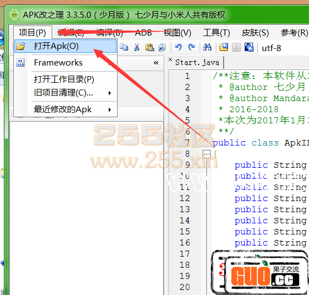Click the binoculars Find icon
This screenshot has width=309, height=295.
[x=207, y=47]
